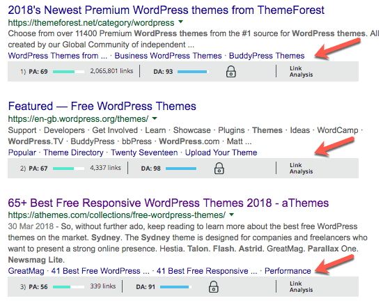Click the '30 Mar 2018' date text
This screenshot has width=383, height=303.
[x=31, y=226]
